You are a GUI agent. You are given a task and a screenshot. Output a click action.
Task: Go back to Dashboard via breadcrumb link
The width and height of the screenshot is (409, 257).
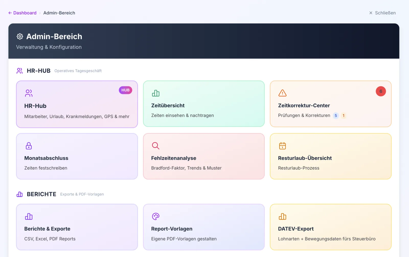(22, 13)
